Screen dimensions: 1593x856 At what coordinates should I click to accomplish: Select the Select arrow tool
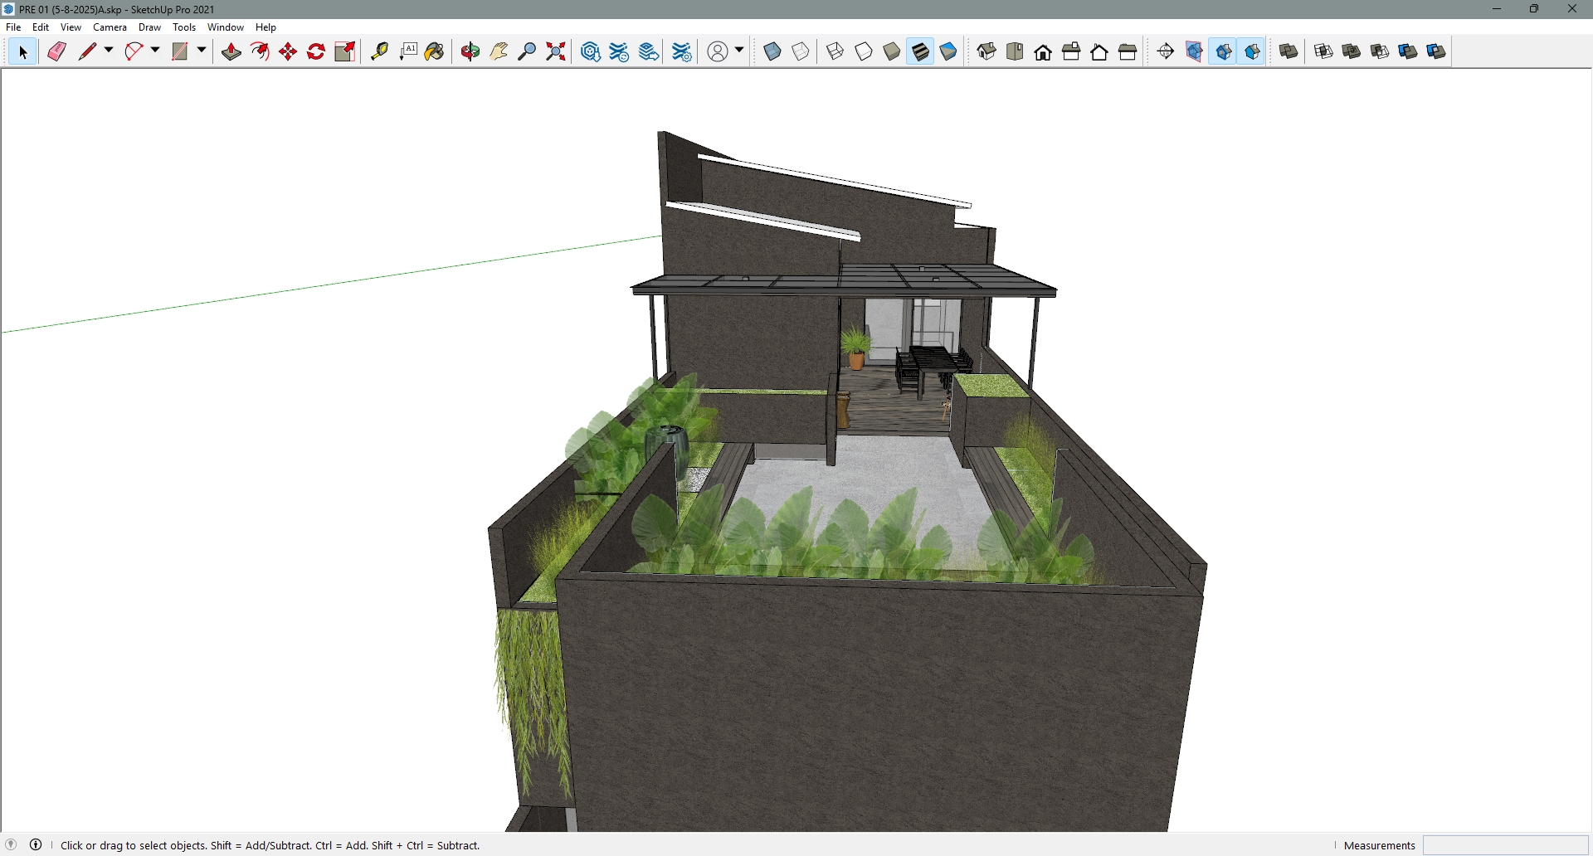point(23,51)
